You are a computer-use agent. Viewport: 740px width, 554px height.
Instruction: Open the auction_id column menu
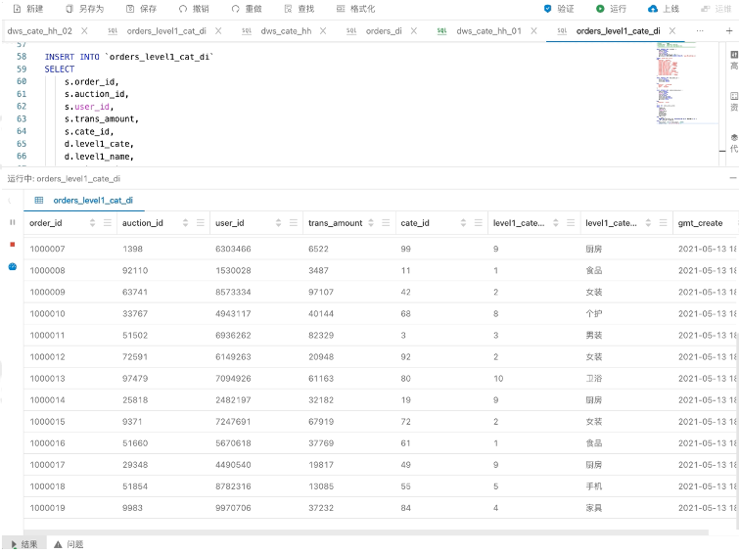[x=201, y=223]
